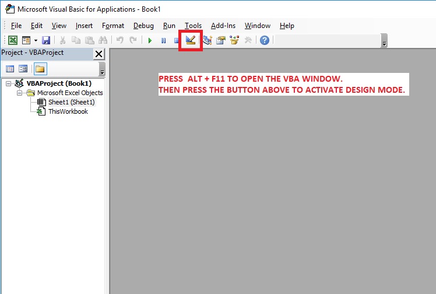Viewport: 436px width, 294px height.
Task: Open the File menu
Action: (x=16, y=26)
